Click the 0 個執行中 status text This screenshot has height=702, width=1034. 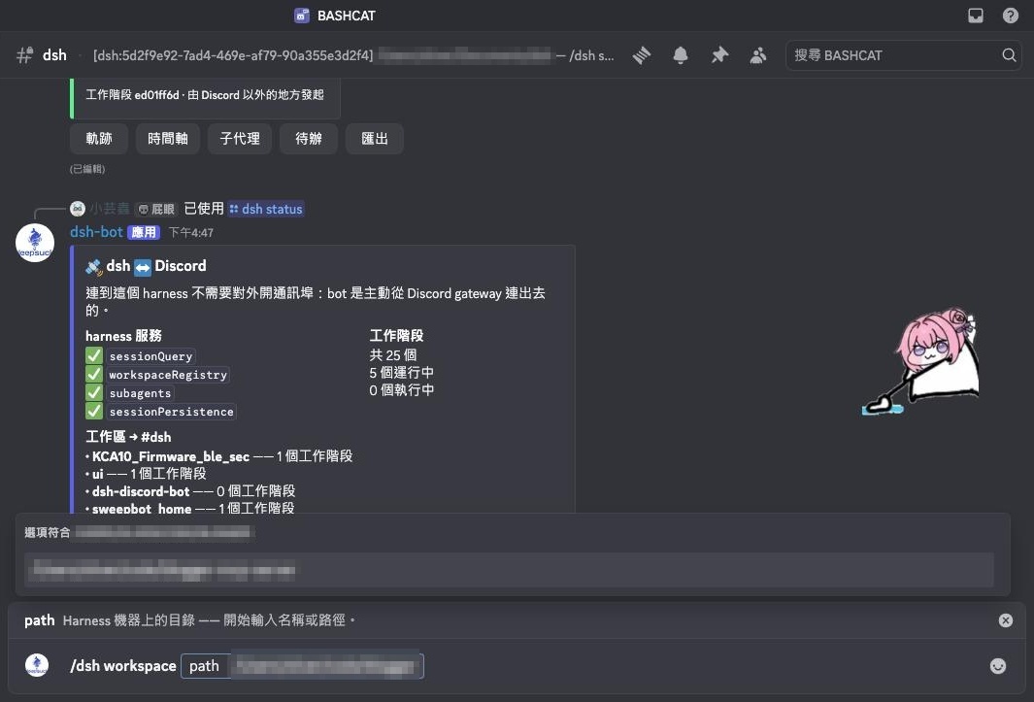(402, 390)
